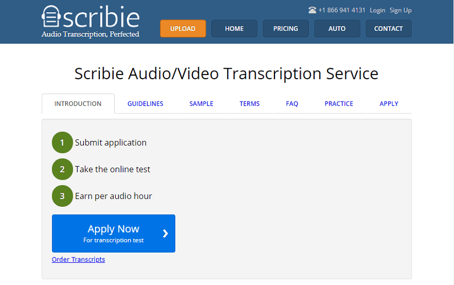This screenshot has width=454, height=285.
Task: Open the AUTO menu item
Action: point(337,28)
